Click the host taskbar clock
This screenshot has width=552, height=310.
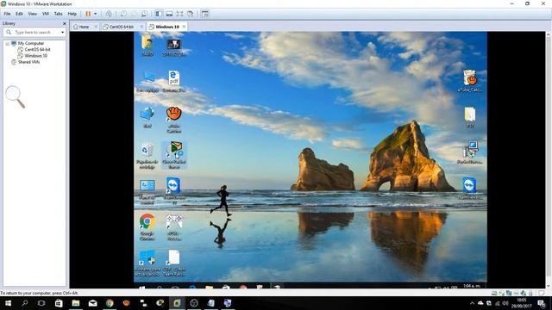(x=521, y=303)
